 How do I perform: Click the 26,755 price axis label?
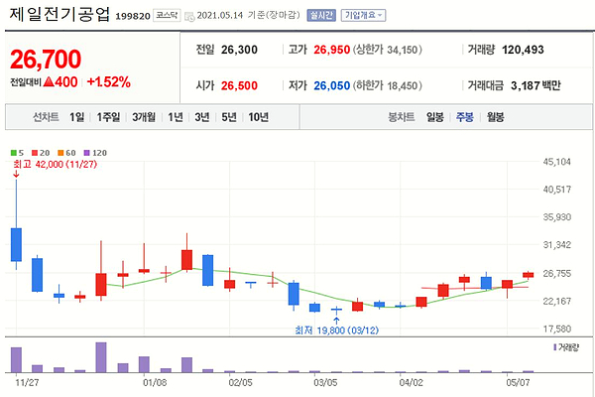point(556,274)
